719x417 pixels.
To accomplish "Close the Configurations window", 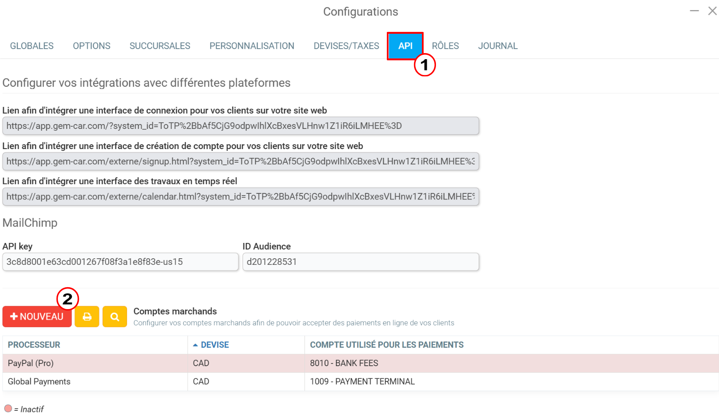I will click(712, 11).
